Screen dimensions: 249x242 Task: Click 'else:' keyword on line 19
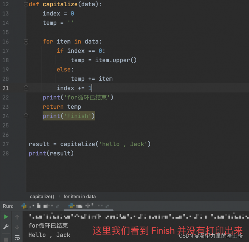click(65, 70)
